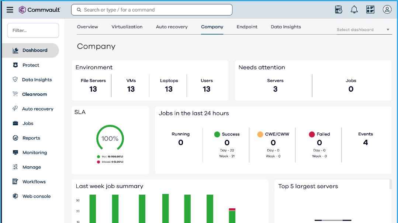Open the calendar schedule icon in header

(339, 10)
